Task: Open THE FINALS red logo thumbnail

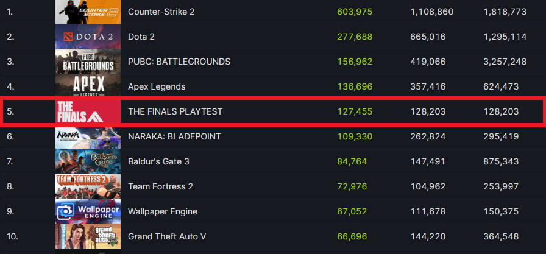Action: [x=88, y=111]
